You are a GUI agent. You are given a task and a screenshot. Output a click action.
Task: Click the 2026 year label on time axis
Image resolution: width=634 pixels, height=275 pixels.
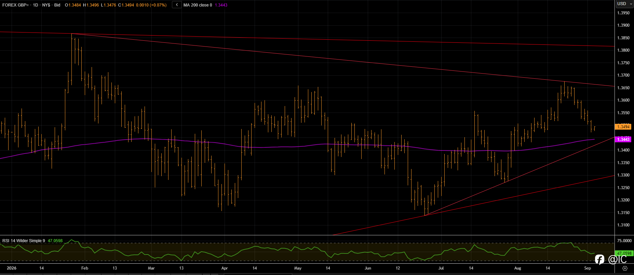(x=12, y=268)
